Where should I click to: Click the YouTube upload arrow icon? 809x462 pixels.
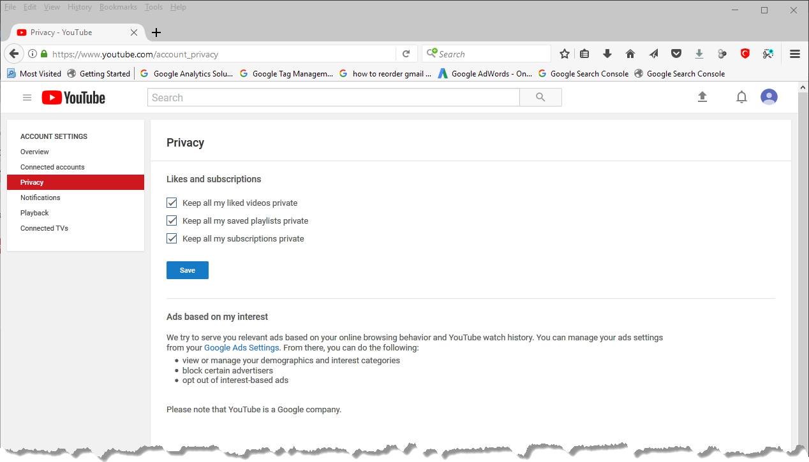[x=702, y=97]
